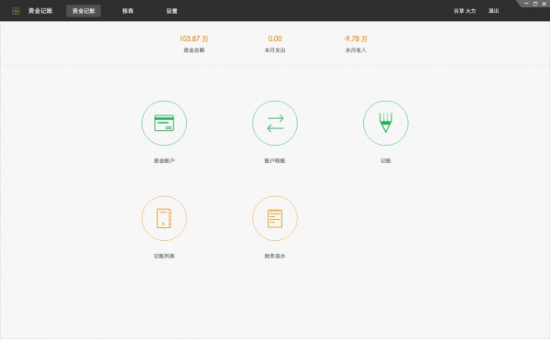Click the 记账列表 label text
The height and width of the screenshot is (339, 550).
(x=164, y=256)
